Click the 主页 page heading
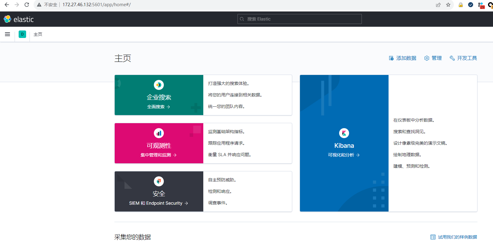 click(123, 58)
